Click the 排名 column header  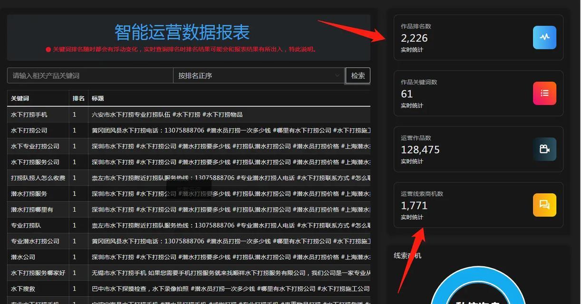click(x=78, y=98)
